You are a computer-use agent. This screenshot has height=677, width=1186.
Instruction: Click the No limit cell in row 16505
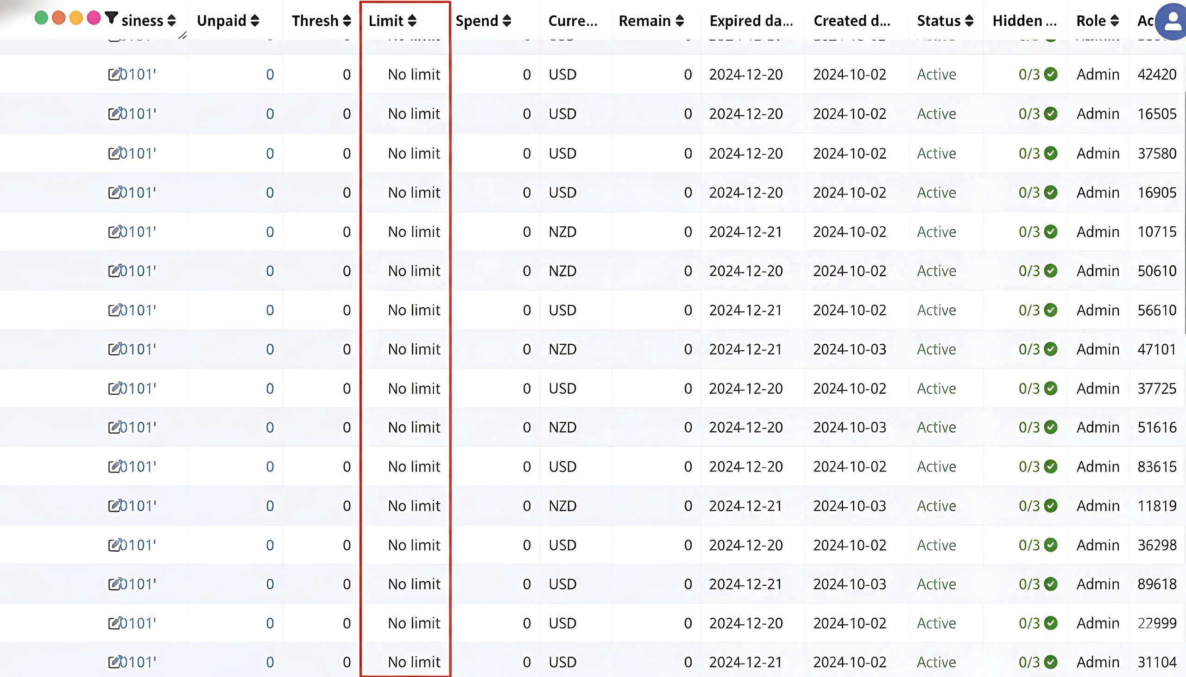tap(414, 113)
